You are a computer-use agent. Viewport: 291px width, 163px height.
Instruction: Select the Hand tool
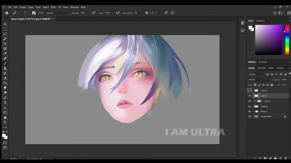[5, 117]
